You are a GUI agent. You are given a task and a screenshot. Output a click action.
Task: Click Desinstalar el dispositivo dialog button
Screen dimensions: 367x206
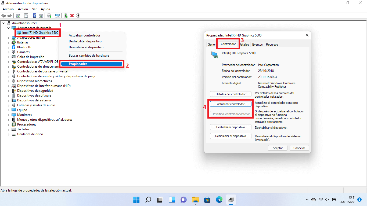[231, 136]
